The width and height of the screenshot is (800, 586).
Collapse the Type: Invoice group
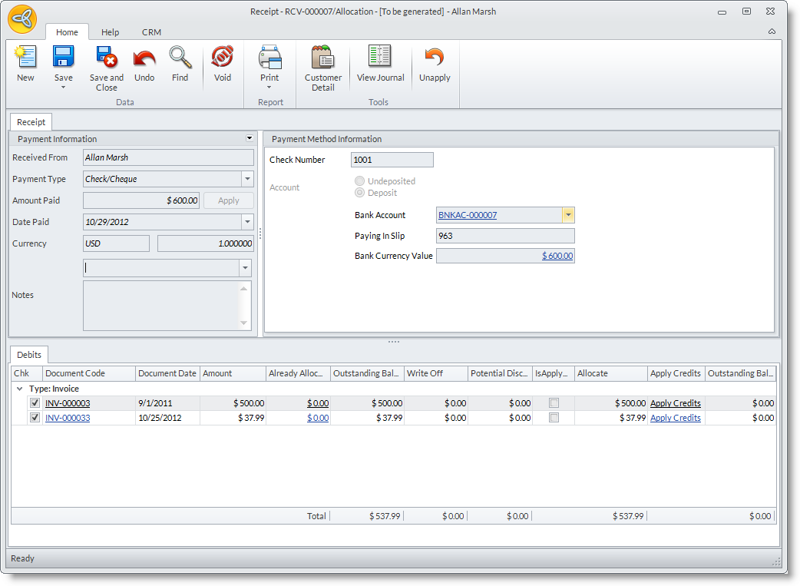(19, 389)
